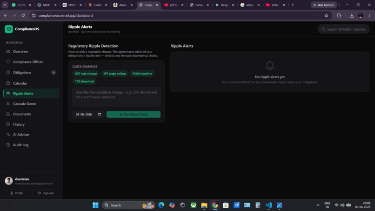Image resolution: width=375 pixels, height=211 pixels.
Task: Open the Calendar page
Action: 31,83
